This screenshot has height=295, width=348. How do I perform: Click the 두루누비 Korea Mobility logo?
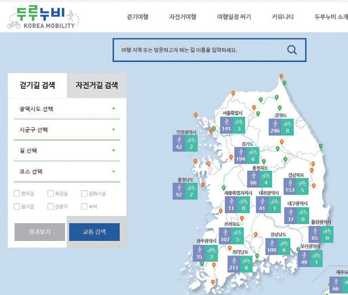[43, 17]
